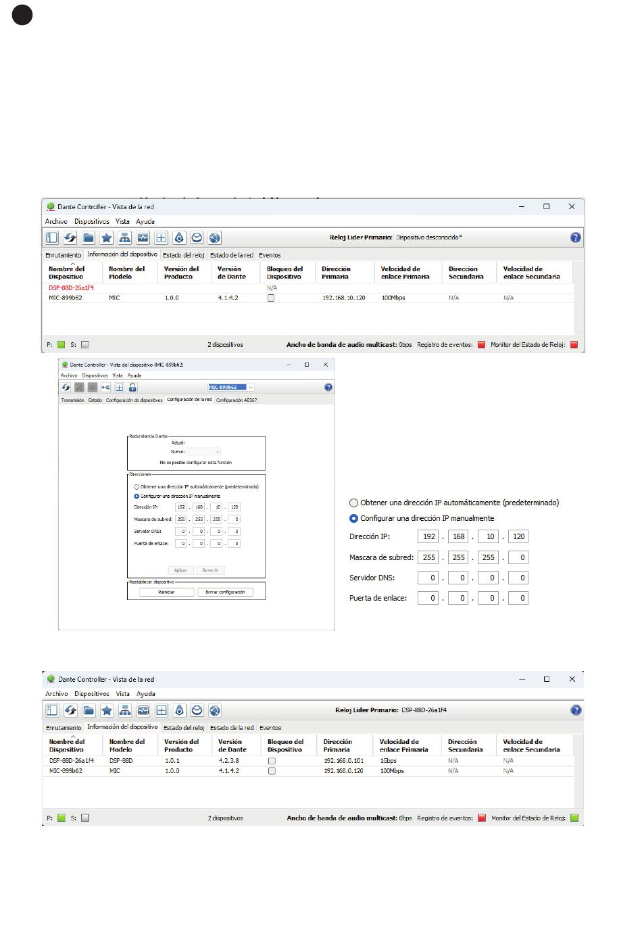Image resolution: width=642 pixels, height=926 pixels.
Task: Select red DSP-88D-26a1f4 row in top window
Action: (x=309, y=287)
